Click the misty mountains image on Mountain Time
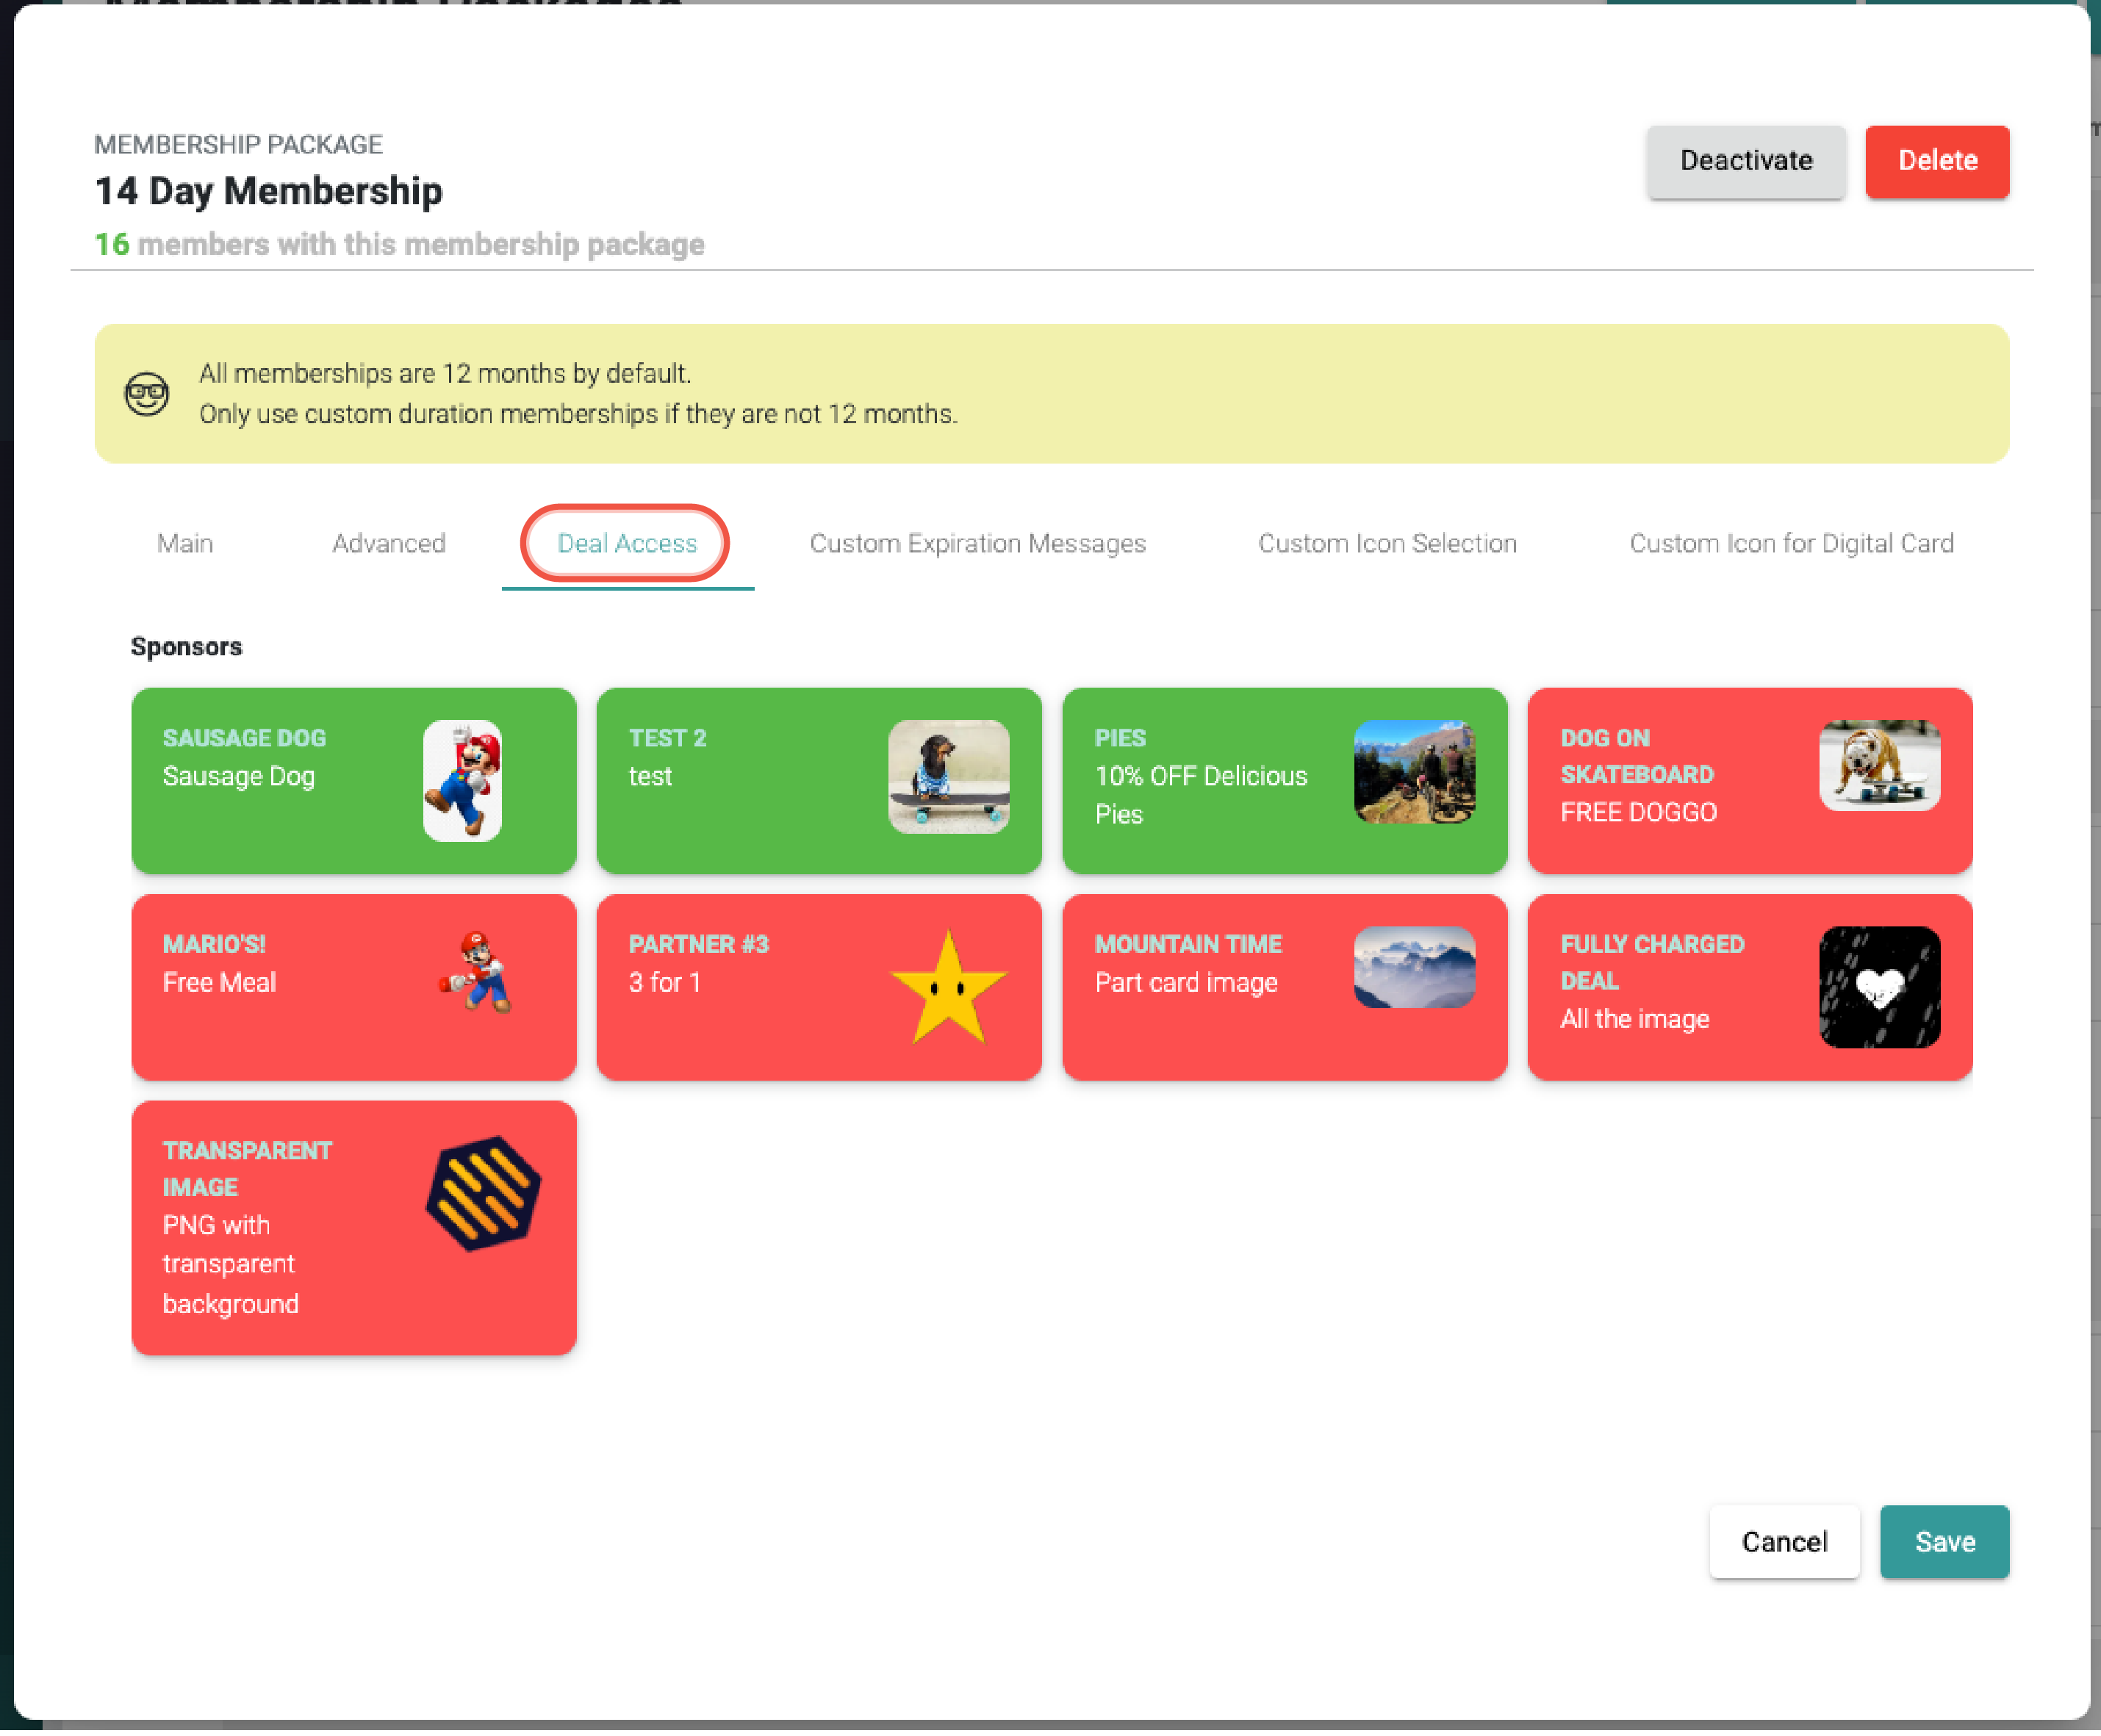 pos(1414,967)
